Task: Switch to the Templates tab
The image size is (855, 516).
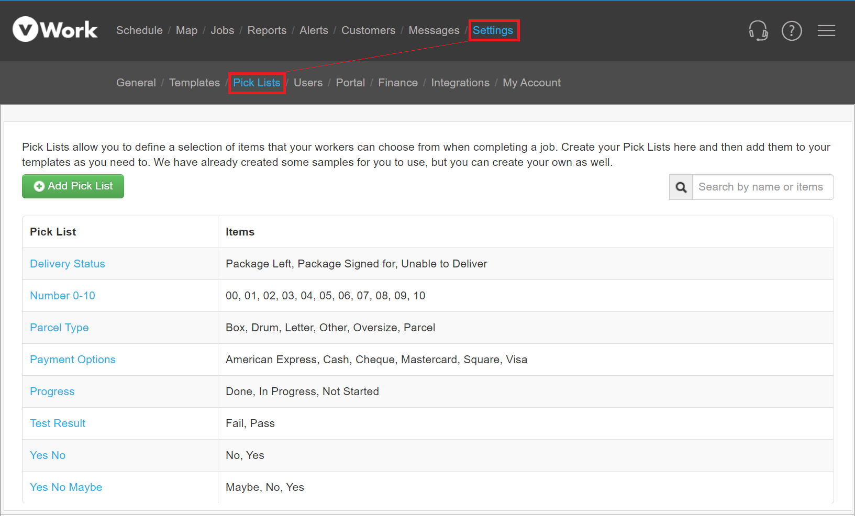Action: (x=194, y=83)
